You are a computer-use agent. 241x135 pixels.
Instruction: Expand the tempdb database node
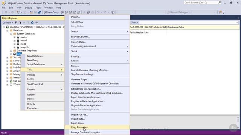point(14,47)
